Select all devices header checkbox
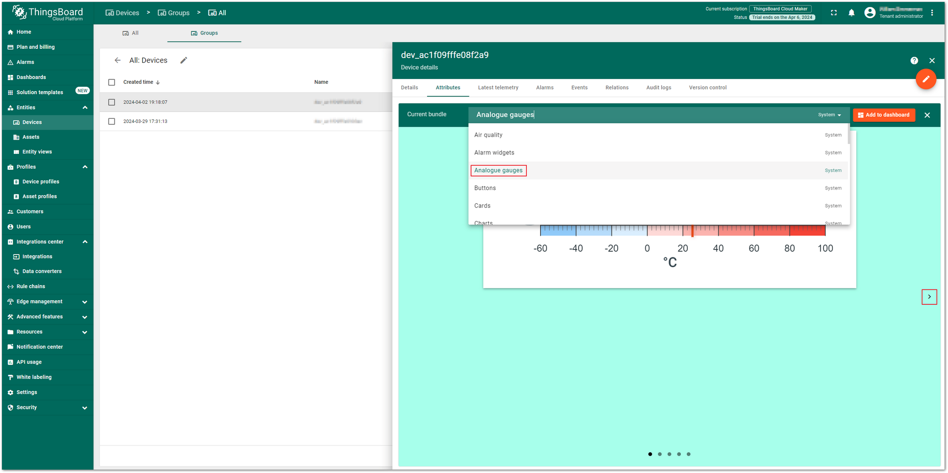The image size is (948, 473). (x=112, y=82)
